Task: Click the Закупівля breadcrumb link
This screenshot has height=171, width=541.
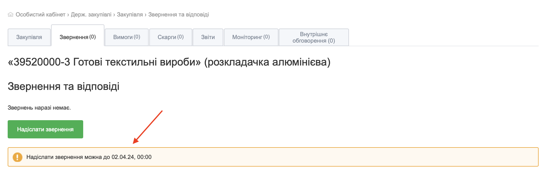Action: (130, 15)
